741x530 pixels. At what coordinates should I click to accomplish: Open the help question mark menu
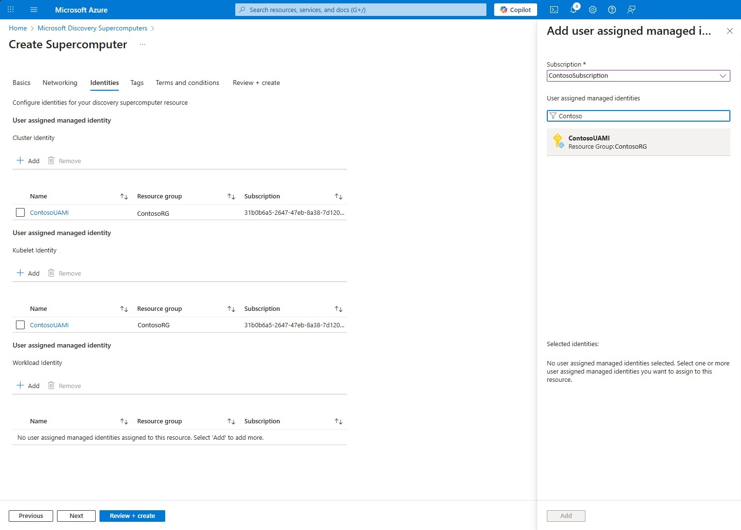click(x=612, y=10)
